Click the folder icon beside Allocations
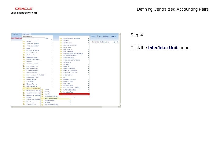This screenshot has width=220, height=165. click(x=24, y=82)
